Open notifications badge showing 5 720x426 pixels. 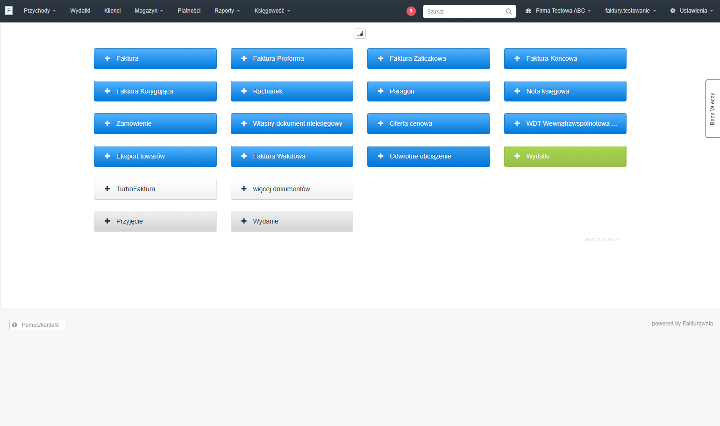411,11
